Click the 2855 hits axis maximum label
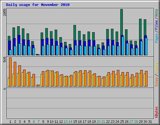160x125 pixels. coord(5,12)
